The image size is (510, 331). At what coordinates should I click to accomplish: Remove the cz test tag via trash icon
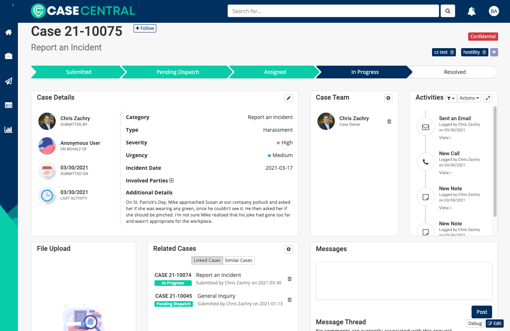coord(452,52)
